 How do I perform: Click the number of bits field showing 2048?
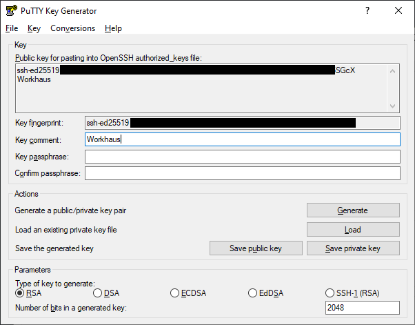[363, 308]
